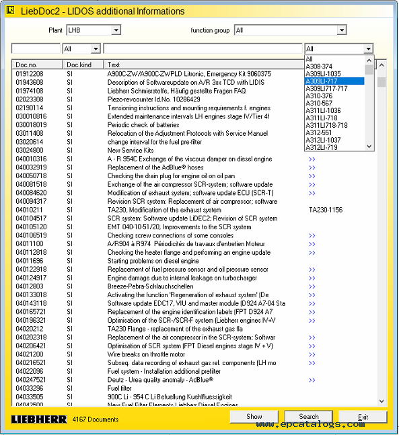Expand models for document 040196321
This screenshot has height=435, width=399.
[312, 321]
